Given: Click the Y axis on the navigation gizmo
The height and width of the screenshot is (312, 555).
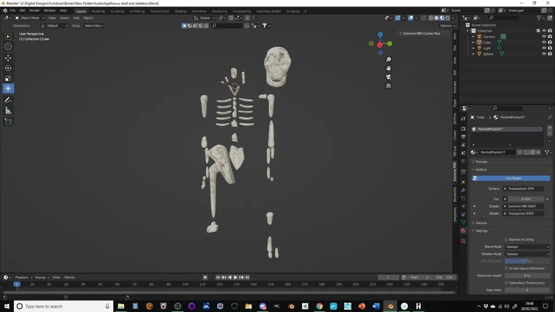Looking at the screenshot, I should pos(389,43).
